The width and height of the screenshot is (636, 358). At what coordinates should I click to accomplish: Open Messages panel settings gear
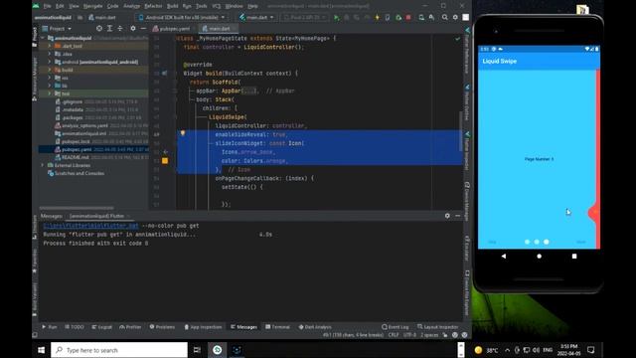[447, 216]
